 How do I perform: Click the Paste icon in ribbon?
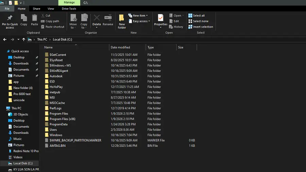[34, 18]
